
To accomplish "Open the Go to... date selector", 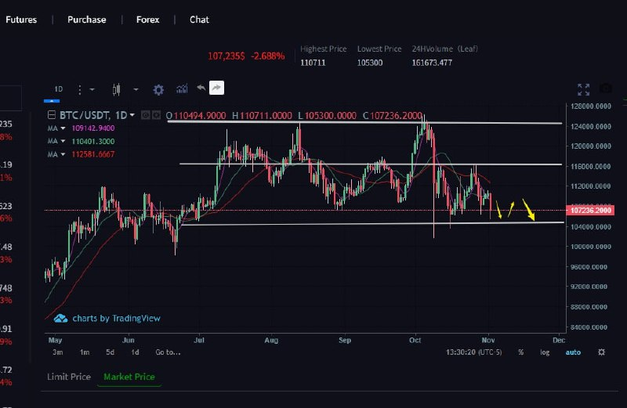I will pos(168,352).
